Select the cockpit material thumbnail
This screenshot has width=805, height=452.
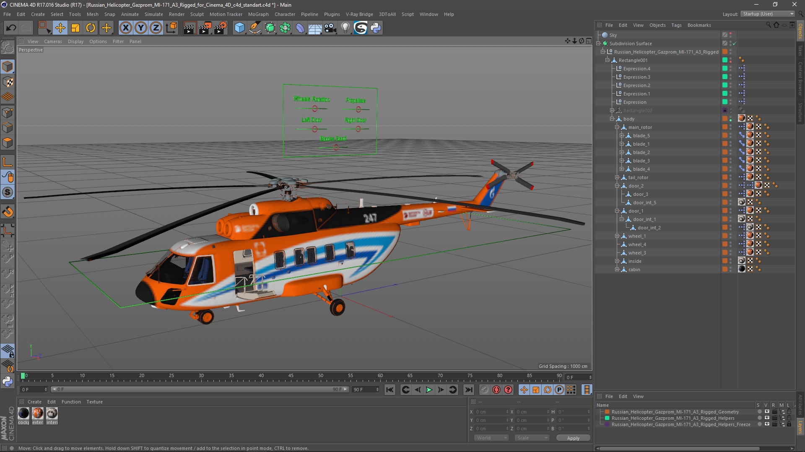click(23, 413)
